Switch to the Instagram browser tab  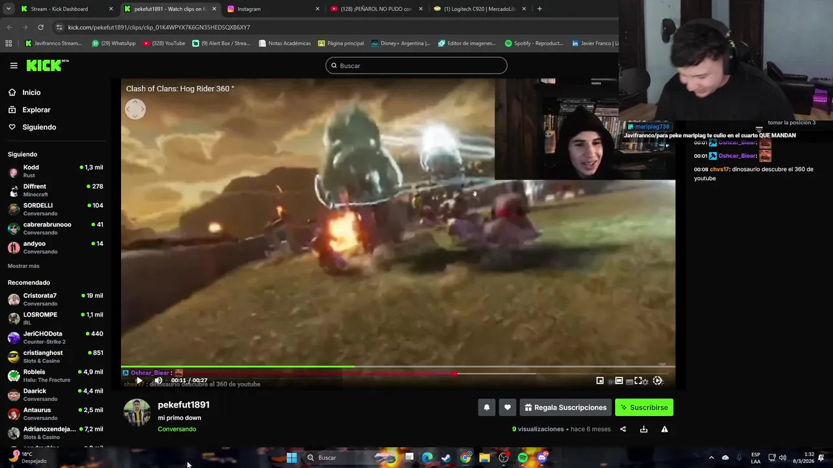272,9
